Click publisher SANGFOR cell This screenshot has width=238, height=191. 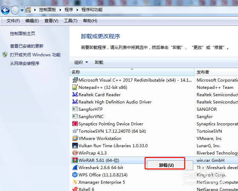[207, 109]
